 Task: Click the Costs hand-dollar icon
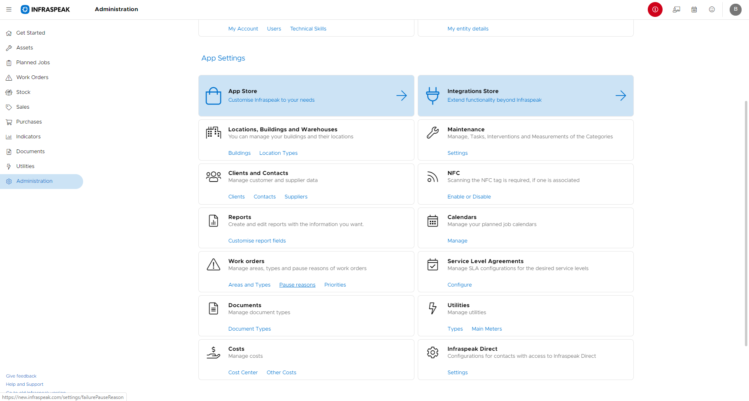click(x=214, y=352)
